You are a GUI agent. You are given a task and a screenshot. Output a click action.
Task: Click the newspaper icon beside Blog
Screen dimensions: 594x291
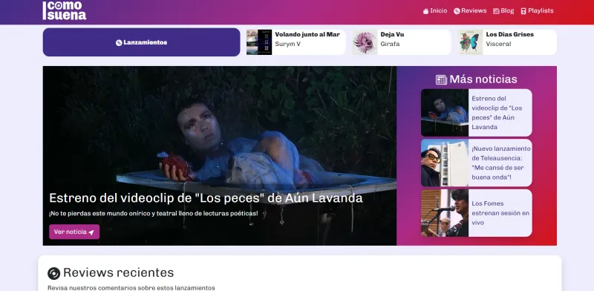pos(496,11)
